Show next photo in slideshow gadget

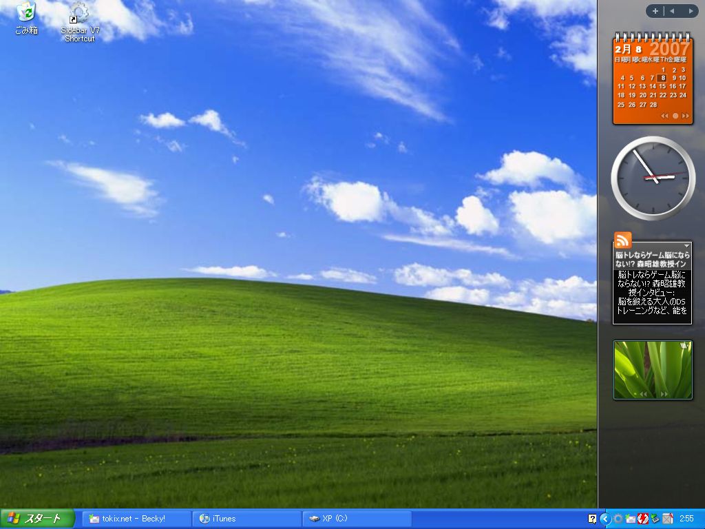(x=664, y=394)
